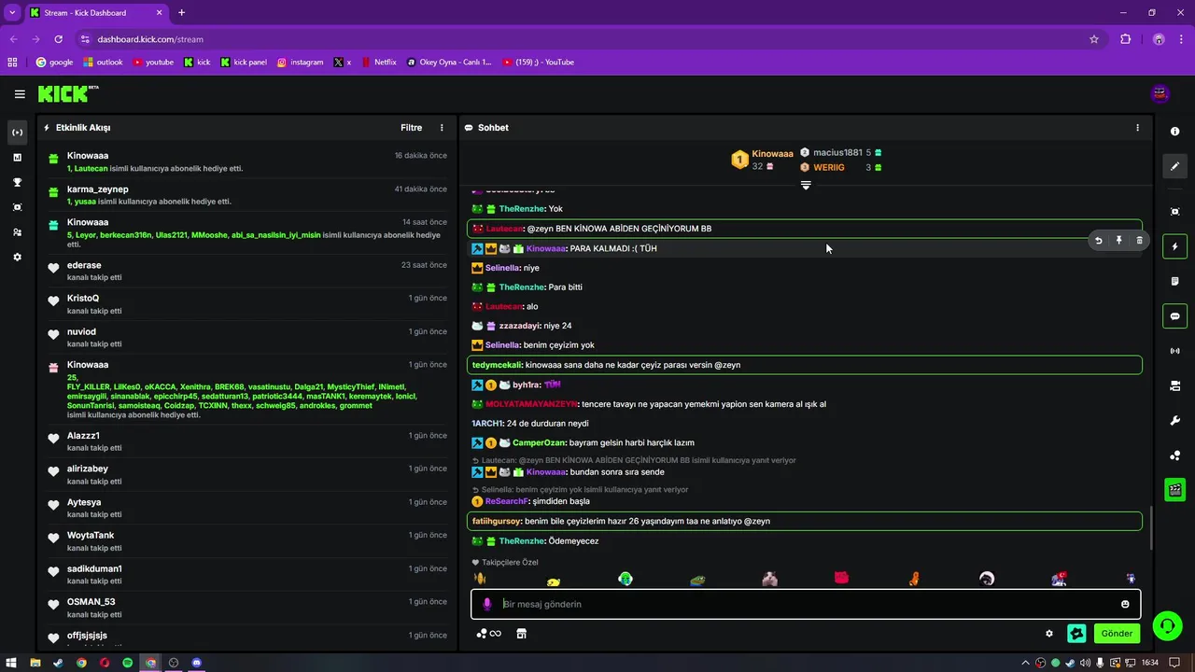Toggle the lightning activity feed panel icon
This screenshot has width=1195, height=672.
(x=1174, y=246)
